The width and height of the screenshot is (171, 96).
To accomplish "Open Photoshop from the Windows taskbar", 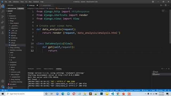I will 102,94.
